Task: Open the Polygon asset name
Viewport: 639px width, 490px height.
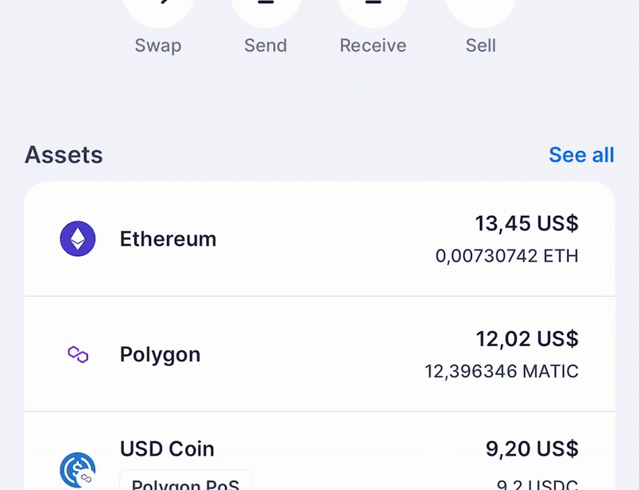Action: (x=160, y=354)
